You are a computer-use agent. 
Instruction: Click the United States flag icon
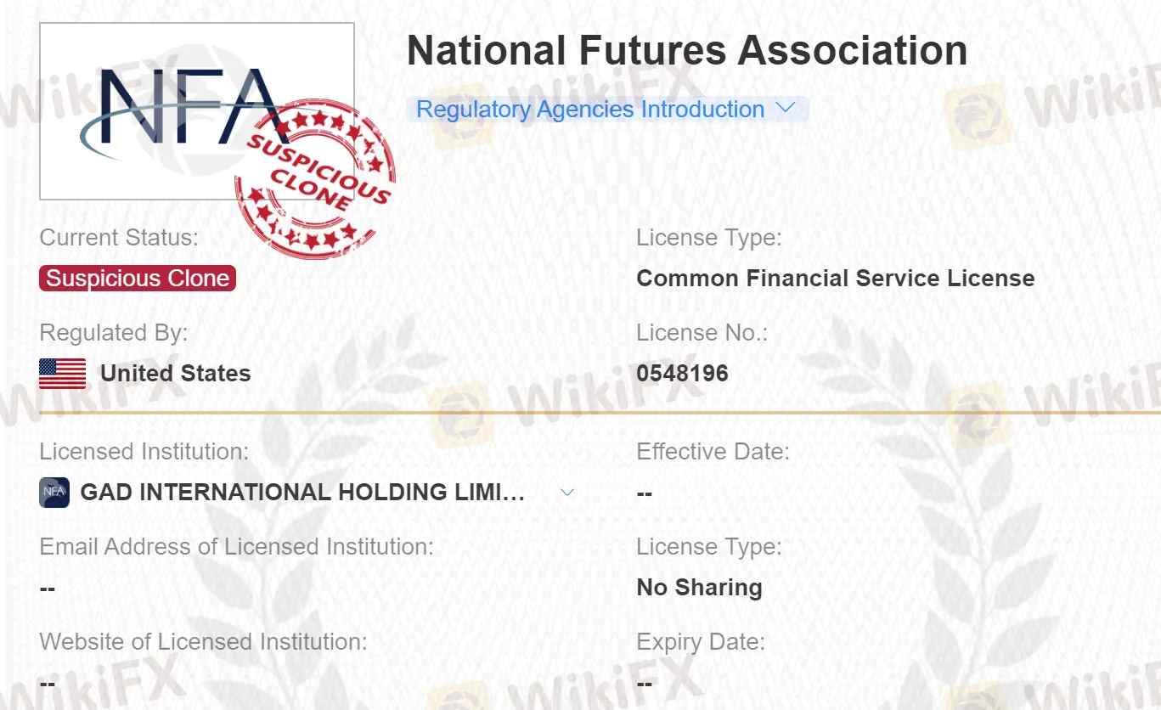(63, 374)
